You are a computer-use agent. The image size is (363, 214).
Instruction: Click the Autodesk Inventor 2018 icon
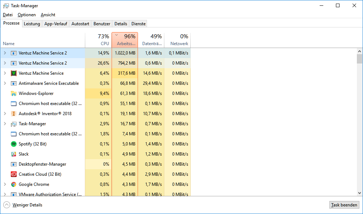pos(14,114)
